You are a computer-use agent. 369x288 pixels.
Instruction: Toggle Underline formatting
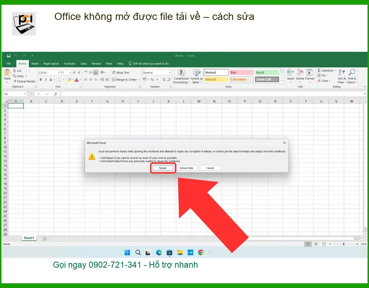[x=51, y=80]
